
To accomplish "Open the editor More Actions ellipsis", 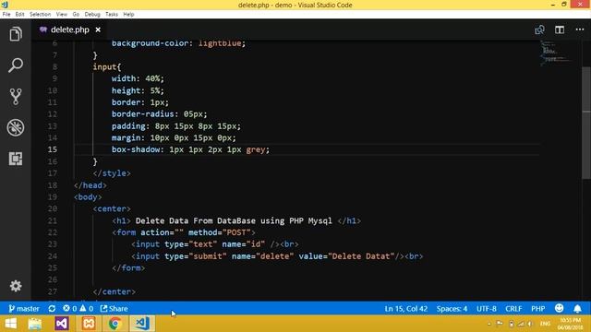I will click(x=580, y=30).
